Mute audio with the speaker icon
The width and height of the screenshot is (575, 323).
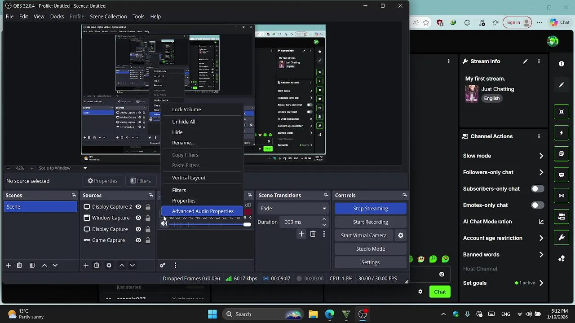coord(164,223)
